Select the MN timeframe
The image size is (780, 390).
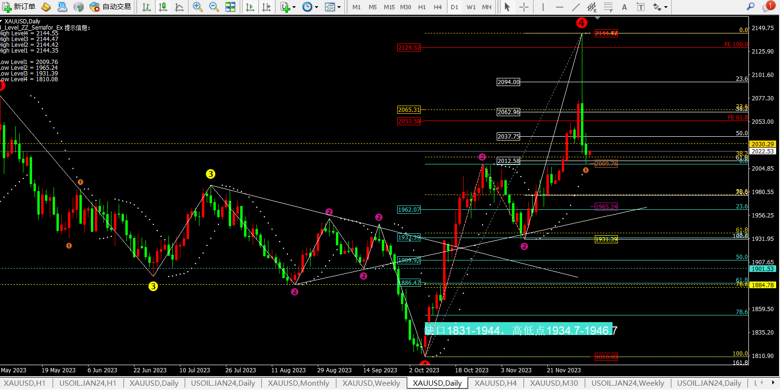(487, 7)
